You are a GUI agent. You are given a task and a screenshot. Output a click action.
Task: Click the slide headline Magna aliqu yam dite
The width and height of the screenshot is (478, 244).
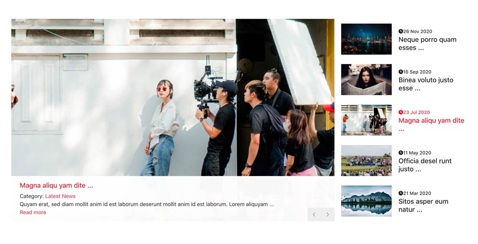[x=56, y=186]
